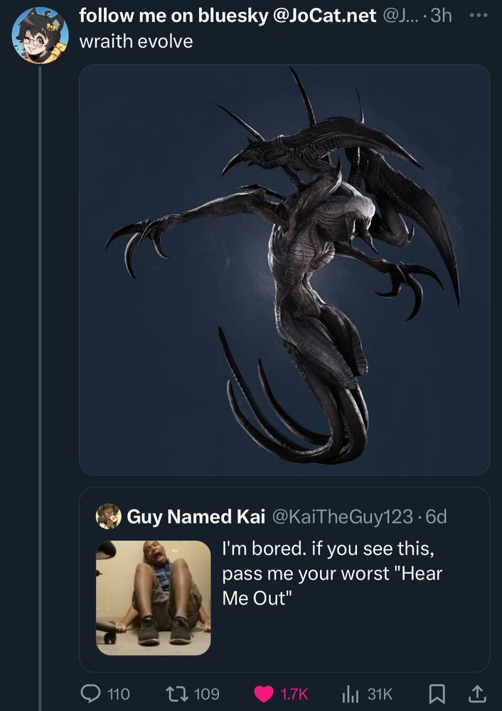Open the reply comments icon
The image size is (502, 711).
pyautogui.click(x=90, y=693)
